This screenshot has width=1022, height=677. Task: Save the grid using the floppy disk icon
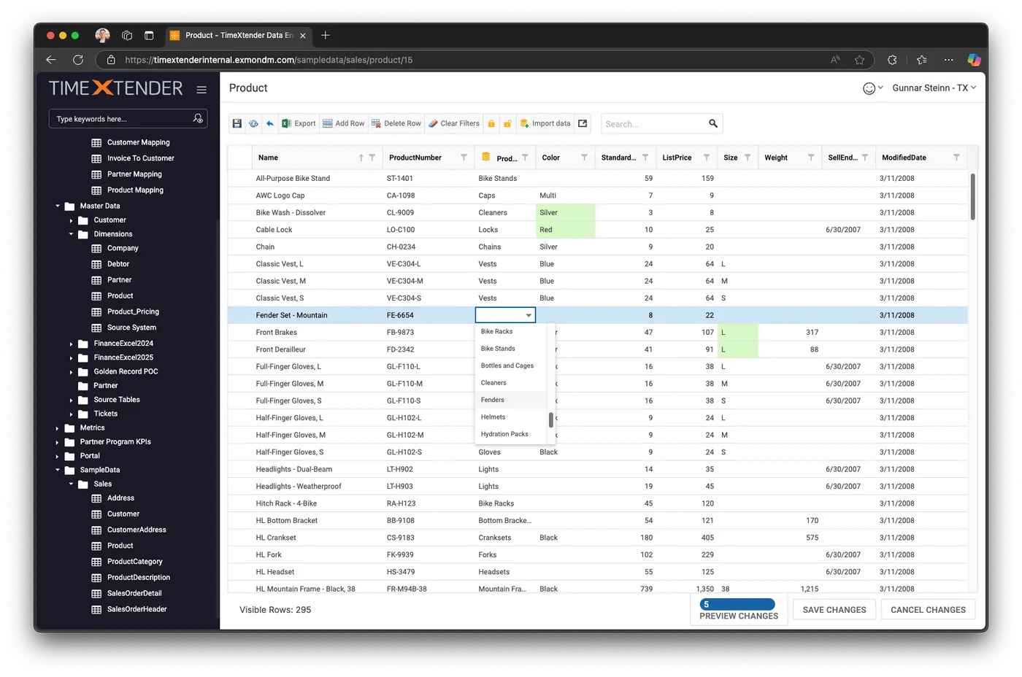point(237,123)
